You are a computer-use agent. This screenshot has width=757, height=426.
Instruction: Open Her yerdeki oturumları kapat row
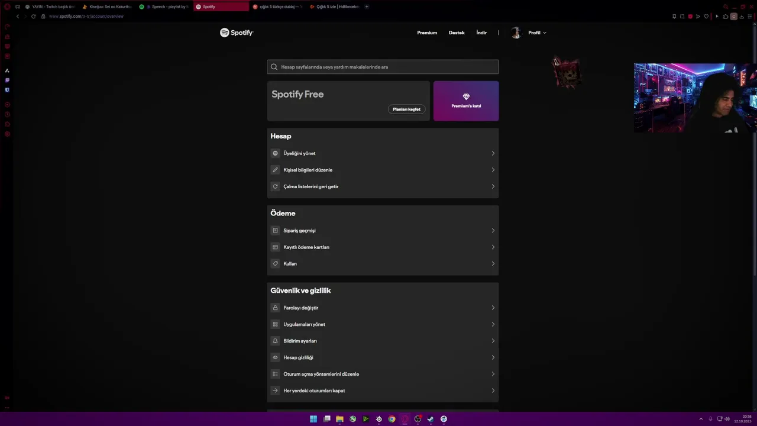(383, 390)
